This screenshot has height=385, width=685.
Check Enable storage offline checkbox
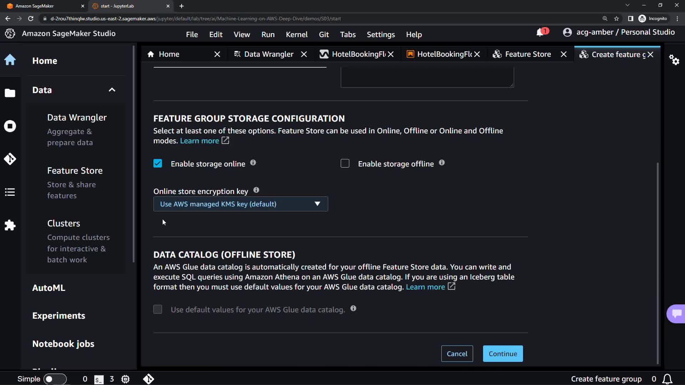[345, 164]
